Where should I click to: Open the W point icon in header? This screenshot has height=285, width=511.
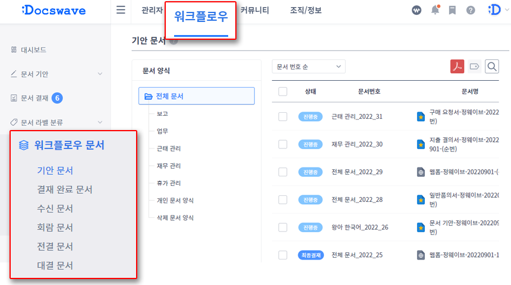(x=417, y=11)
